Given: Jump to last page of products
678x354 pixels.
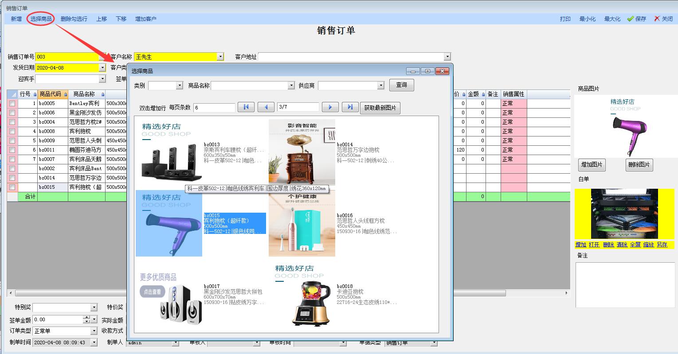Looking at the screenshot, I should (350, 107).
